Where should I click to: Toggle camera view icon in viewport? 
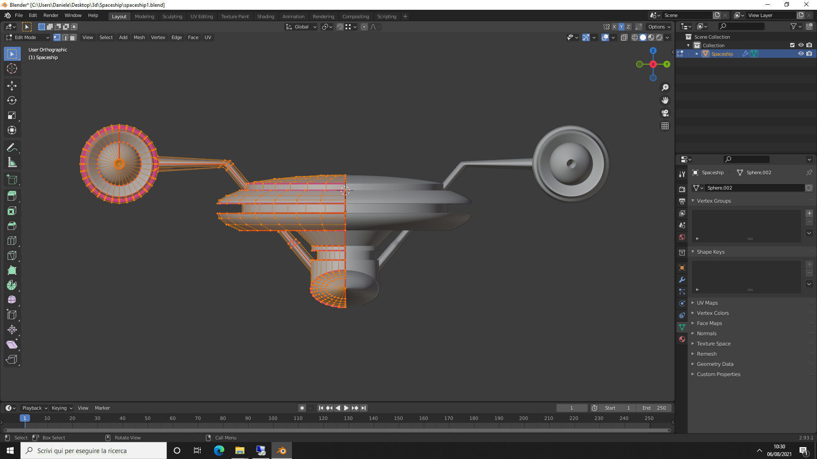665,113
